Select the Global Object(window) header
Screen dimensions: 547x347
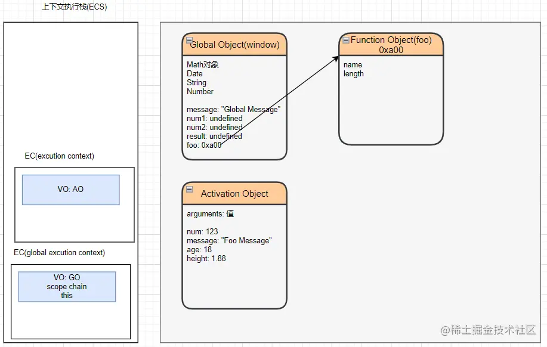234,44
